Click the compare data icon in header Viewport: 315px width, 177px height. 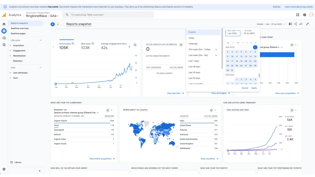290,24
